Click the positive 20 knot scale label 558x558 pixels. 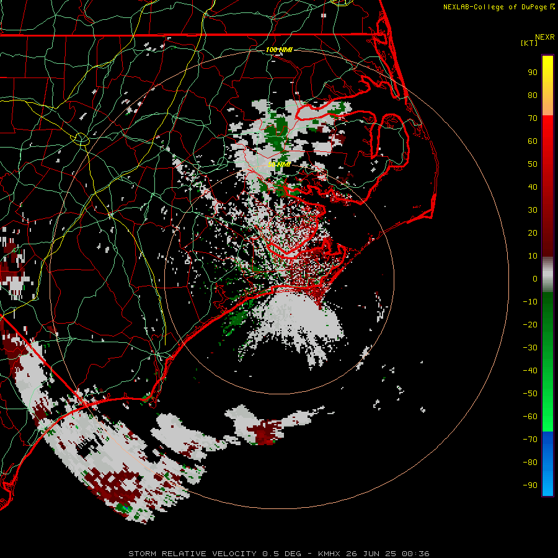click(533, 233)
